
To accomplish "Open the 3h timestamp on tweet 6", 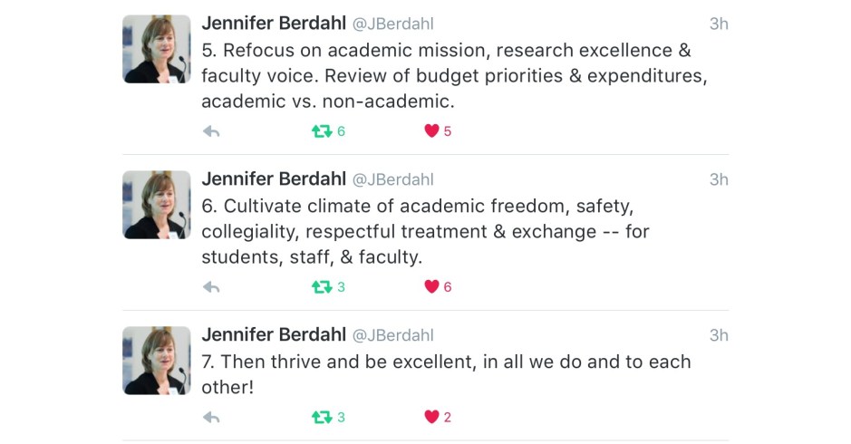I will [x=718, y=180].
